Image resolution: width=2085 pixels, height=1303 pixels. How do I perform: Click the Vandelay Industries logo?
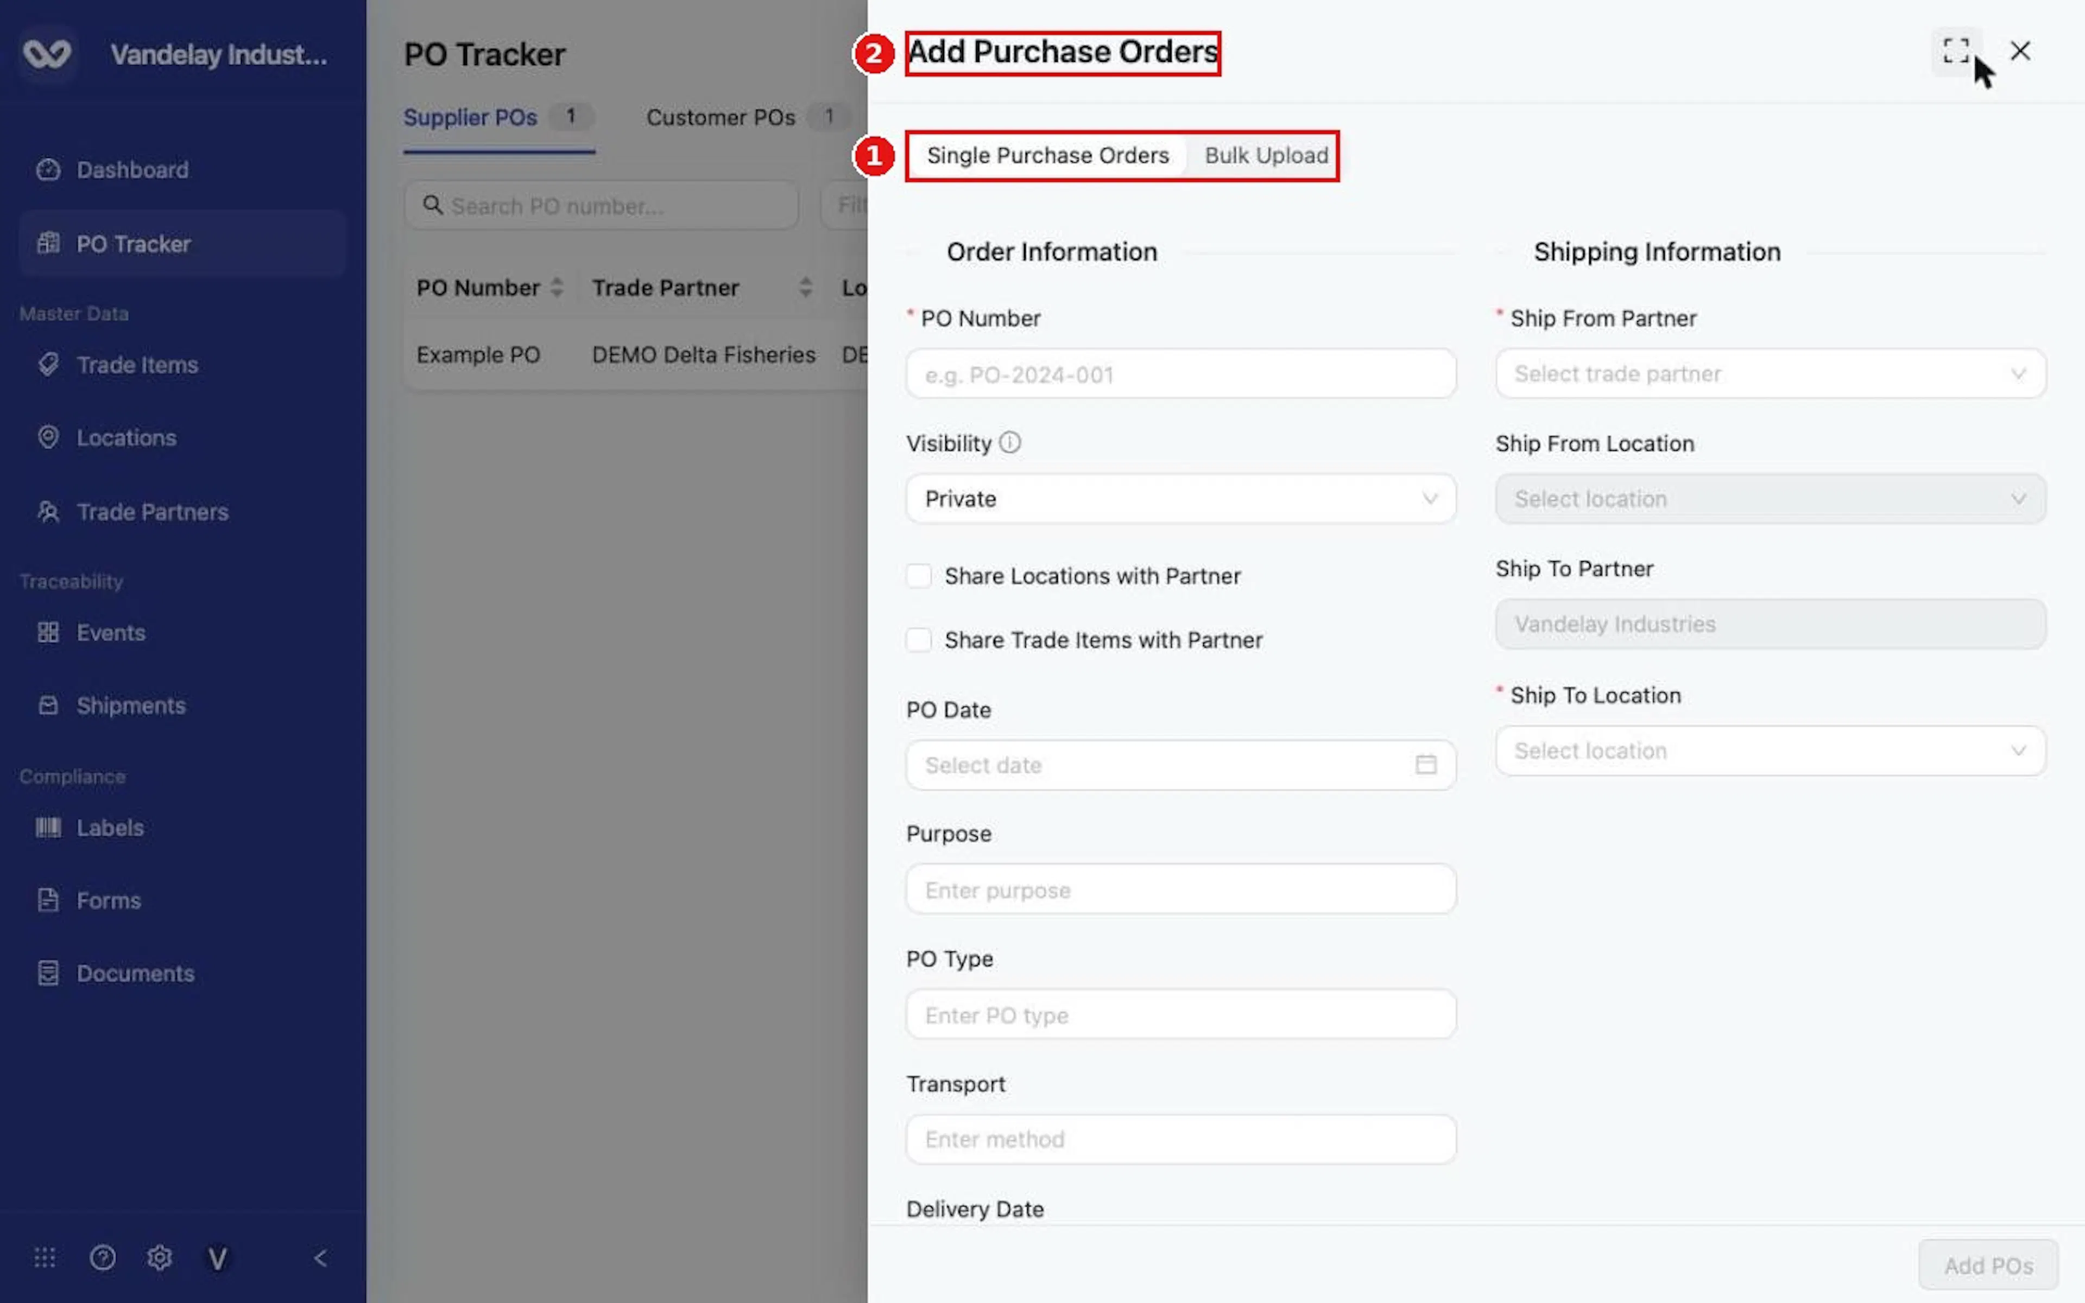[47, 53]
